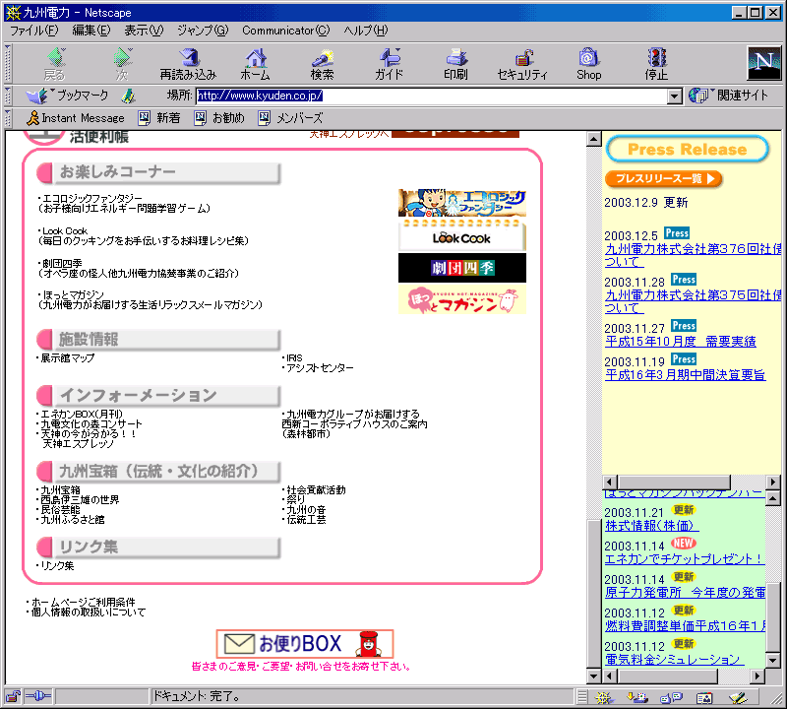787x709 pixels.
Task: Click main frame scroll-down arrow
Action: (594, 677)
